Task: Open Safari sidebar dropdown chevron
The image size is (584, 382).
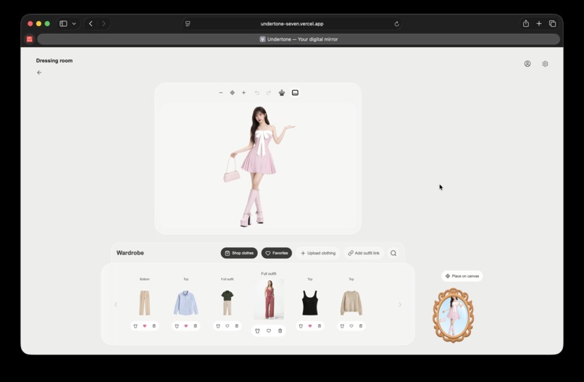Action: (x=74, y=24)
